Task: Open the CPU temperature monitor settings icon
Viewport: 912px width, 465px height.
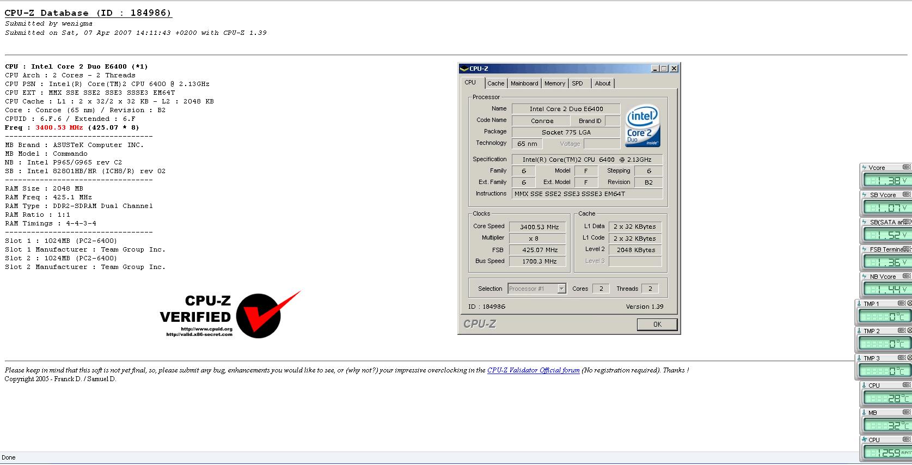Action: click(907, 385)
